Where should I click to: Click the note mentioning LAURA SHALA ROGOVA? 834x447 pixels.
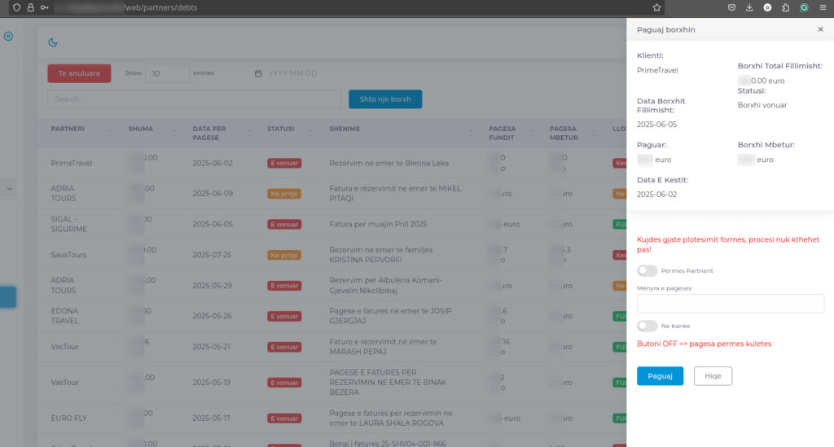click(x=390, y=419)
